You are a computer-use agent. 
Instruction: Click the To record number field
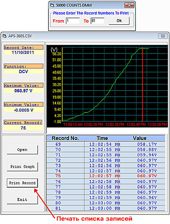[x=97, y=21]
